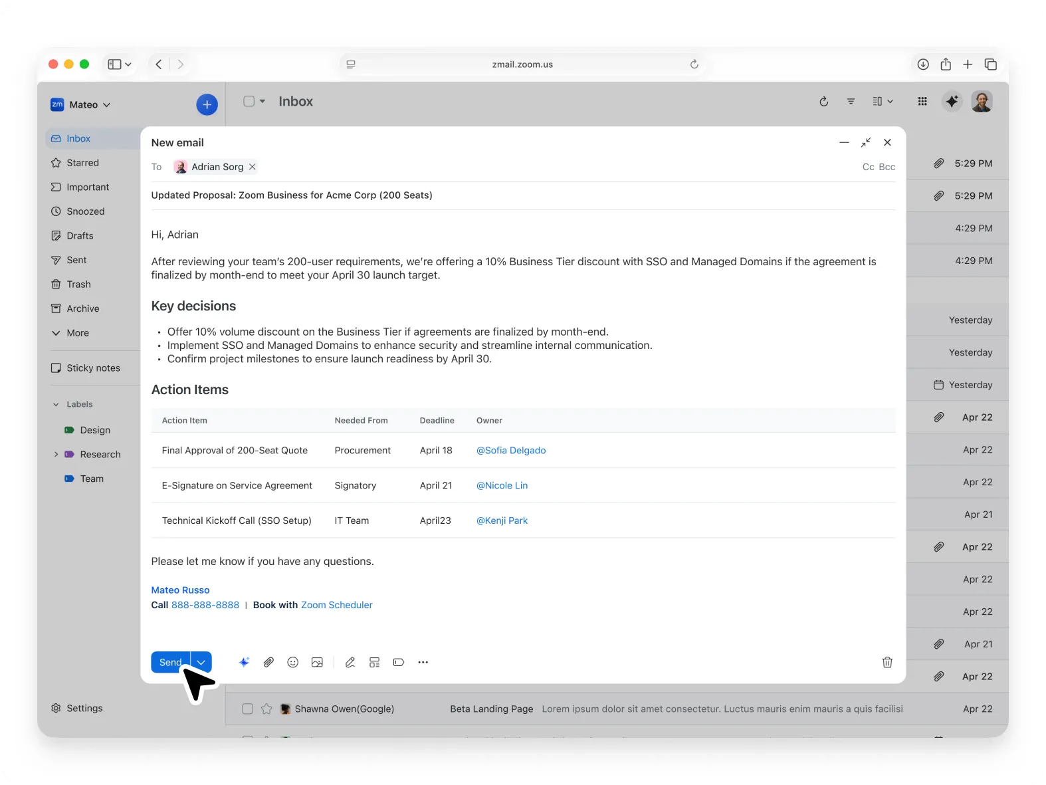The image size is (1046, 785).
Task: Click the @Sofia Delgado mention
Action: tap(511, 451)
